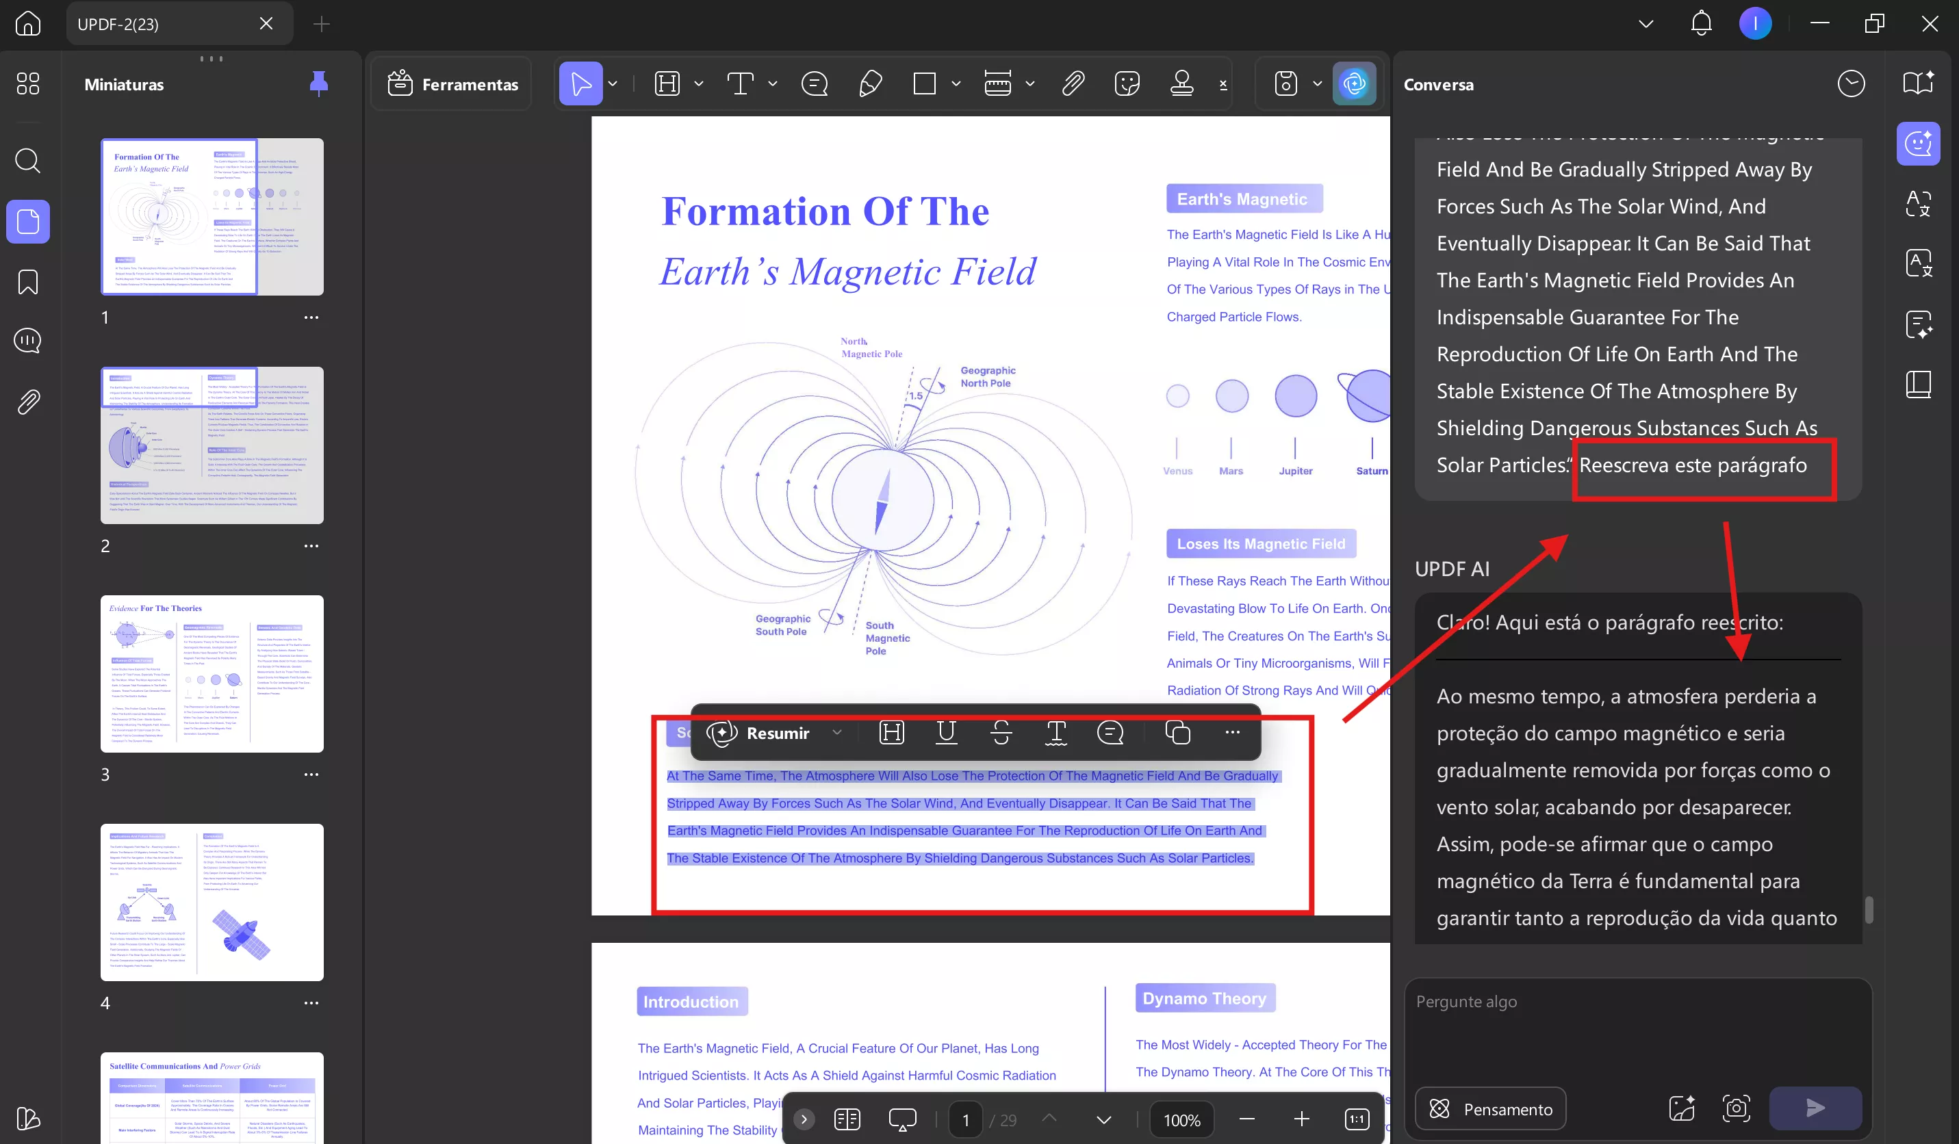Select the measurement ruler tool

[x=997, y=83]
